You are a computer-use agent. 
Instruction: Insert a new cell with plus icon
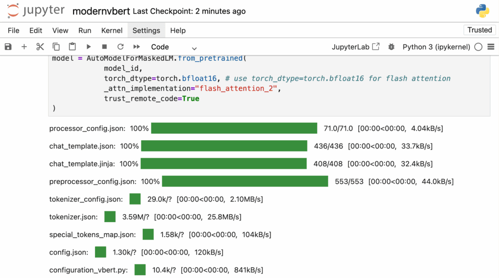(x=24, y=47)
